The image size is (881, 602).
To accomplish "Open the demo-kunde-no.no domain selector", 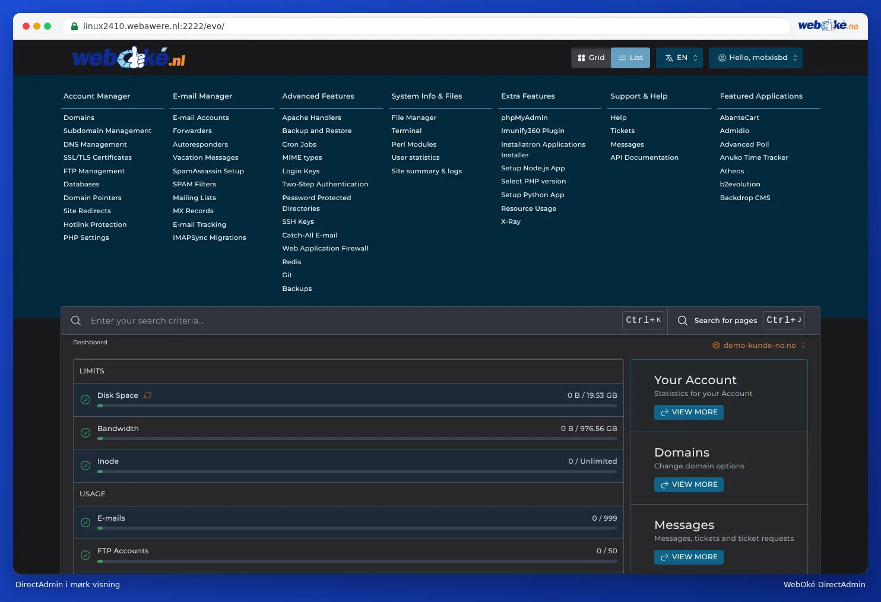I will 759,346.
